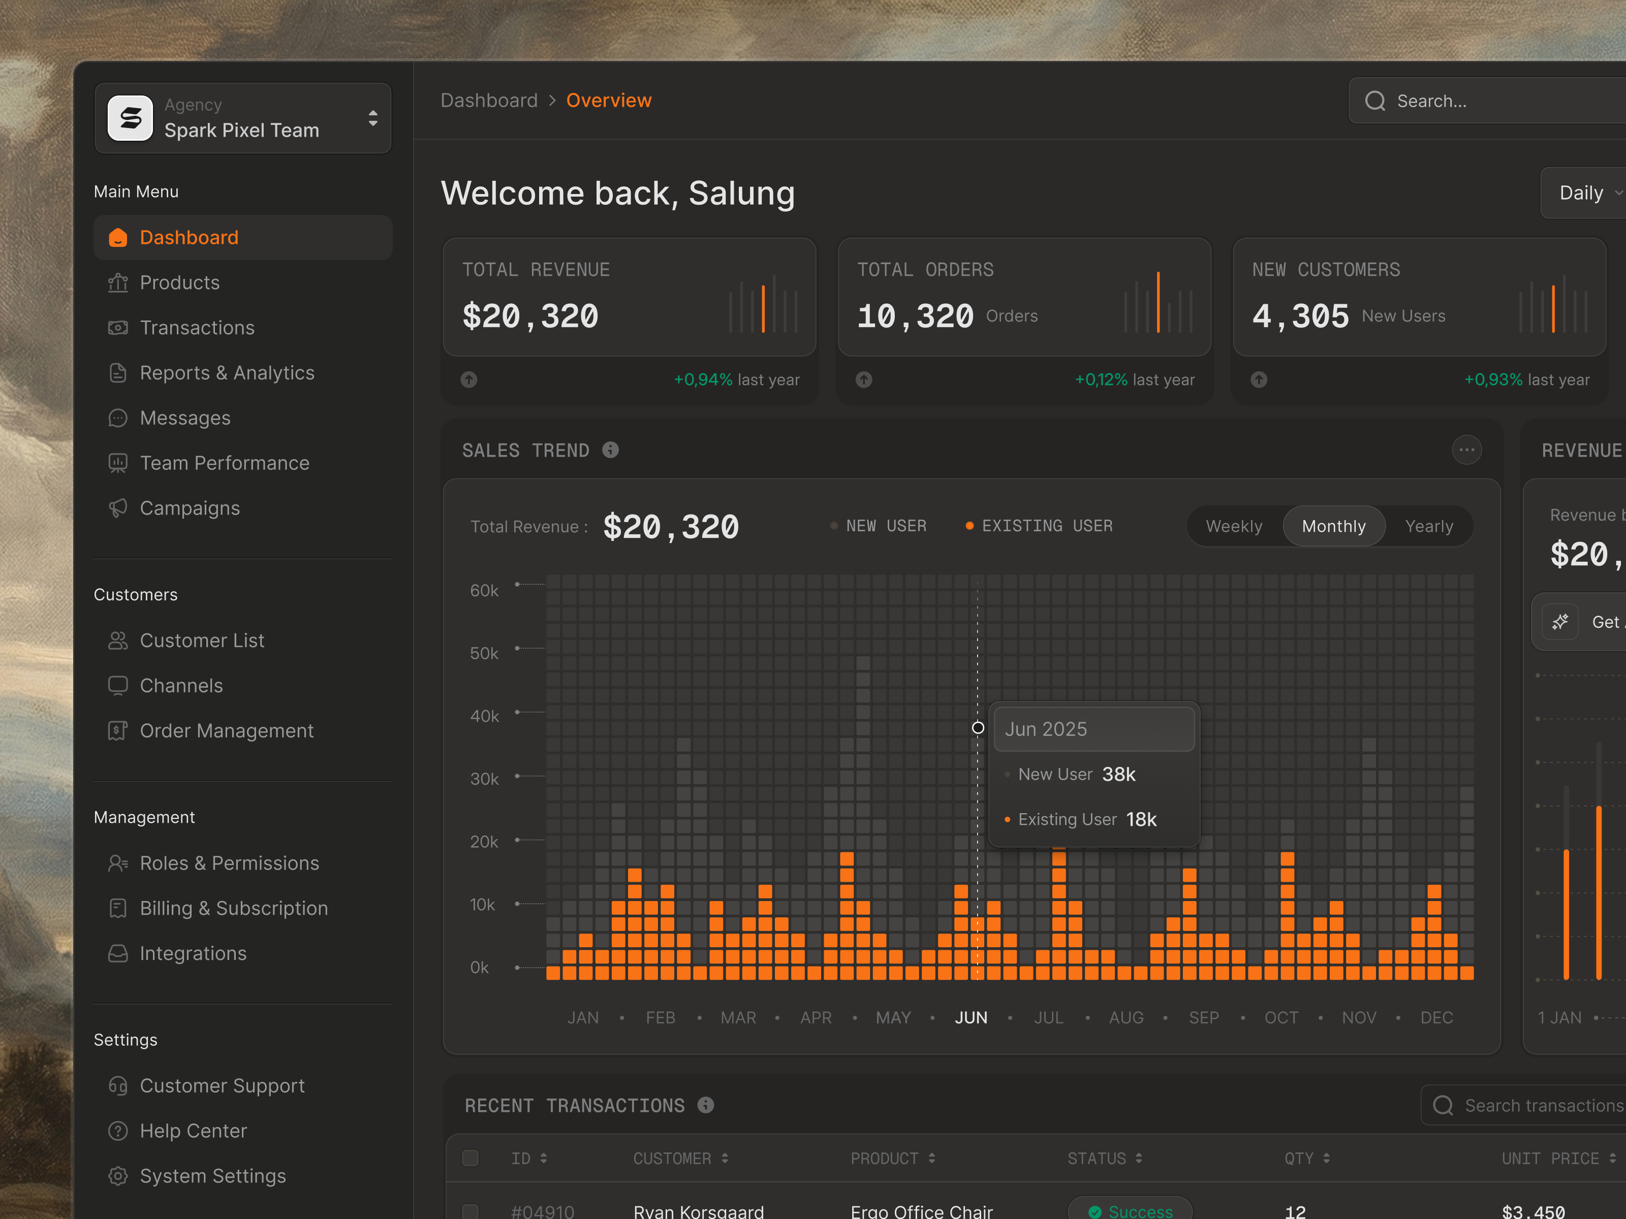The height and width of the screenshot is (1219, 1626).
Task: Click the Sales Trend info icon
Action: pyautogui.click(x=610, y=451)
